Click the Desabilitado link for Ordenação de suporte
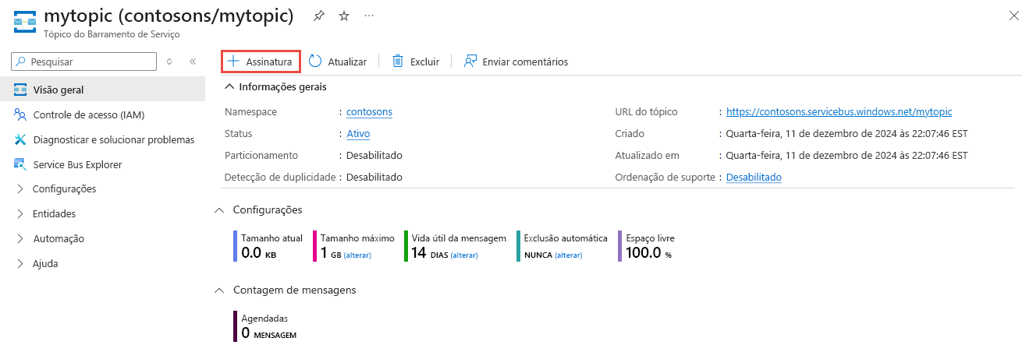 click(x=754, y=177)
